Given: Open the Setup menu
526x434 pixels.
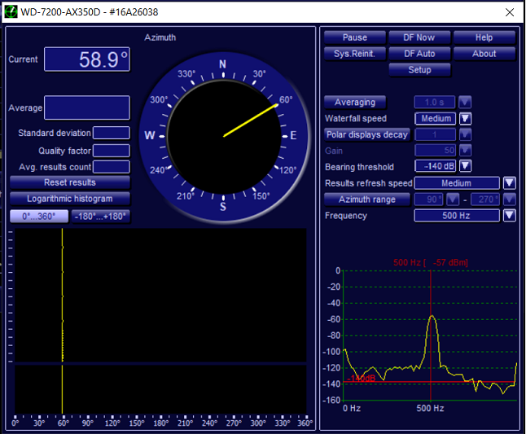Looking at the screenshot, I should click(x=419, y=70).
